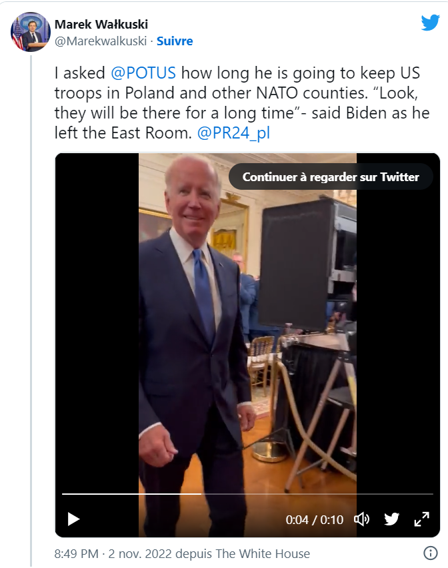Click the Marek Wałkuski display name
This screenshot has width=448, height=568.
tap(101, 25)
